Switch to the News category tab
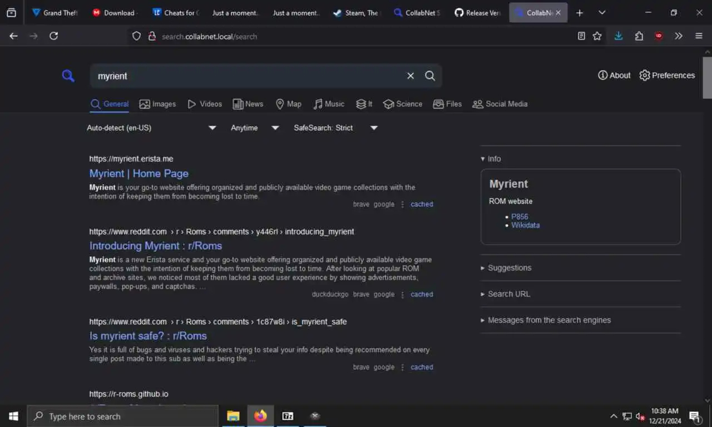This screenshot has height=427, width=712. pyautogui.click(x=248, y=104)
